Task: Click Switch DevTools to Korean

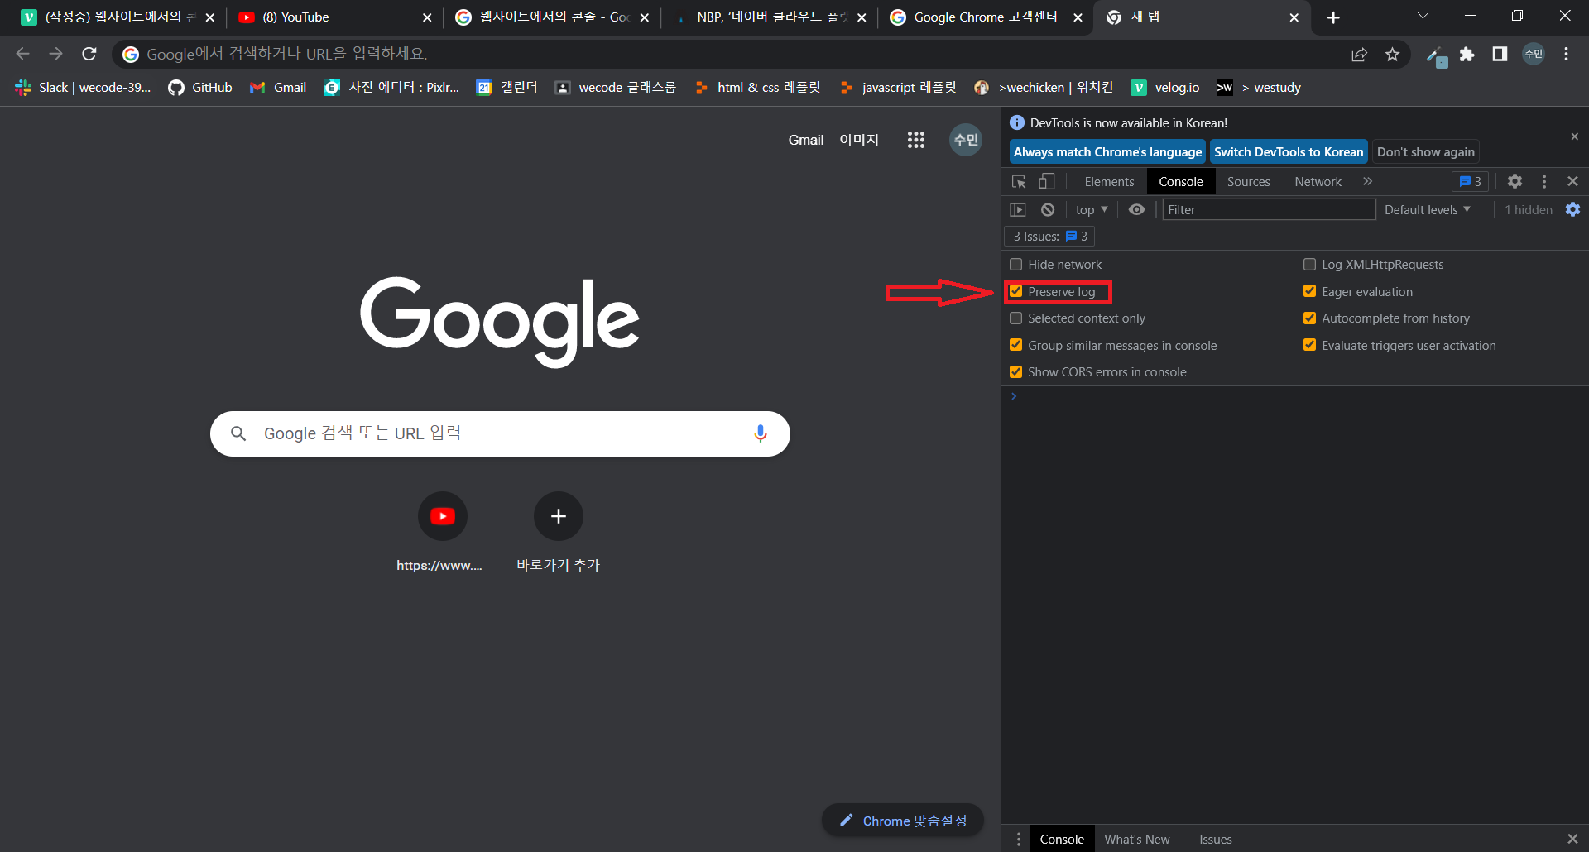Action: 1289,152
